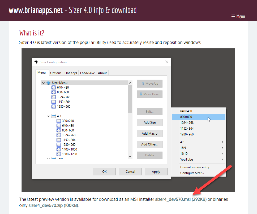Click the icon of top-level 640×480 under Sizer Menu
The width and height of the screenshot is (257, 214).
click(x=54, y=87)
